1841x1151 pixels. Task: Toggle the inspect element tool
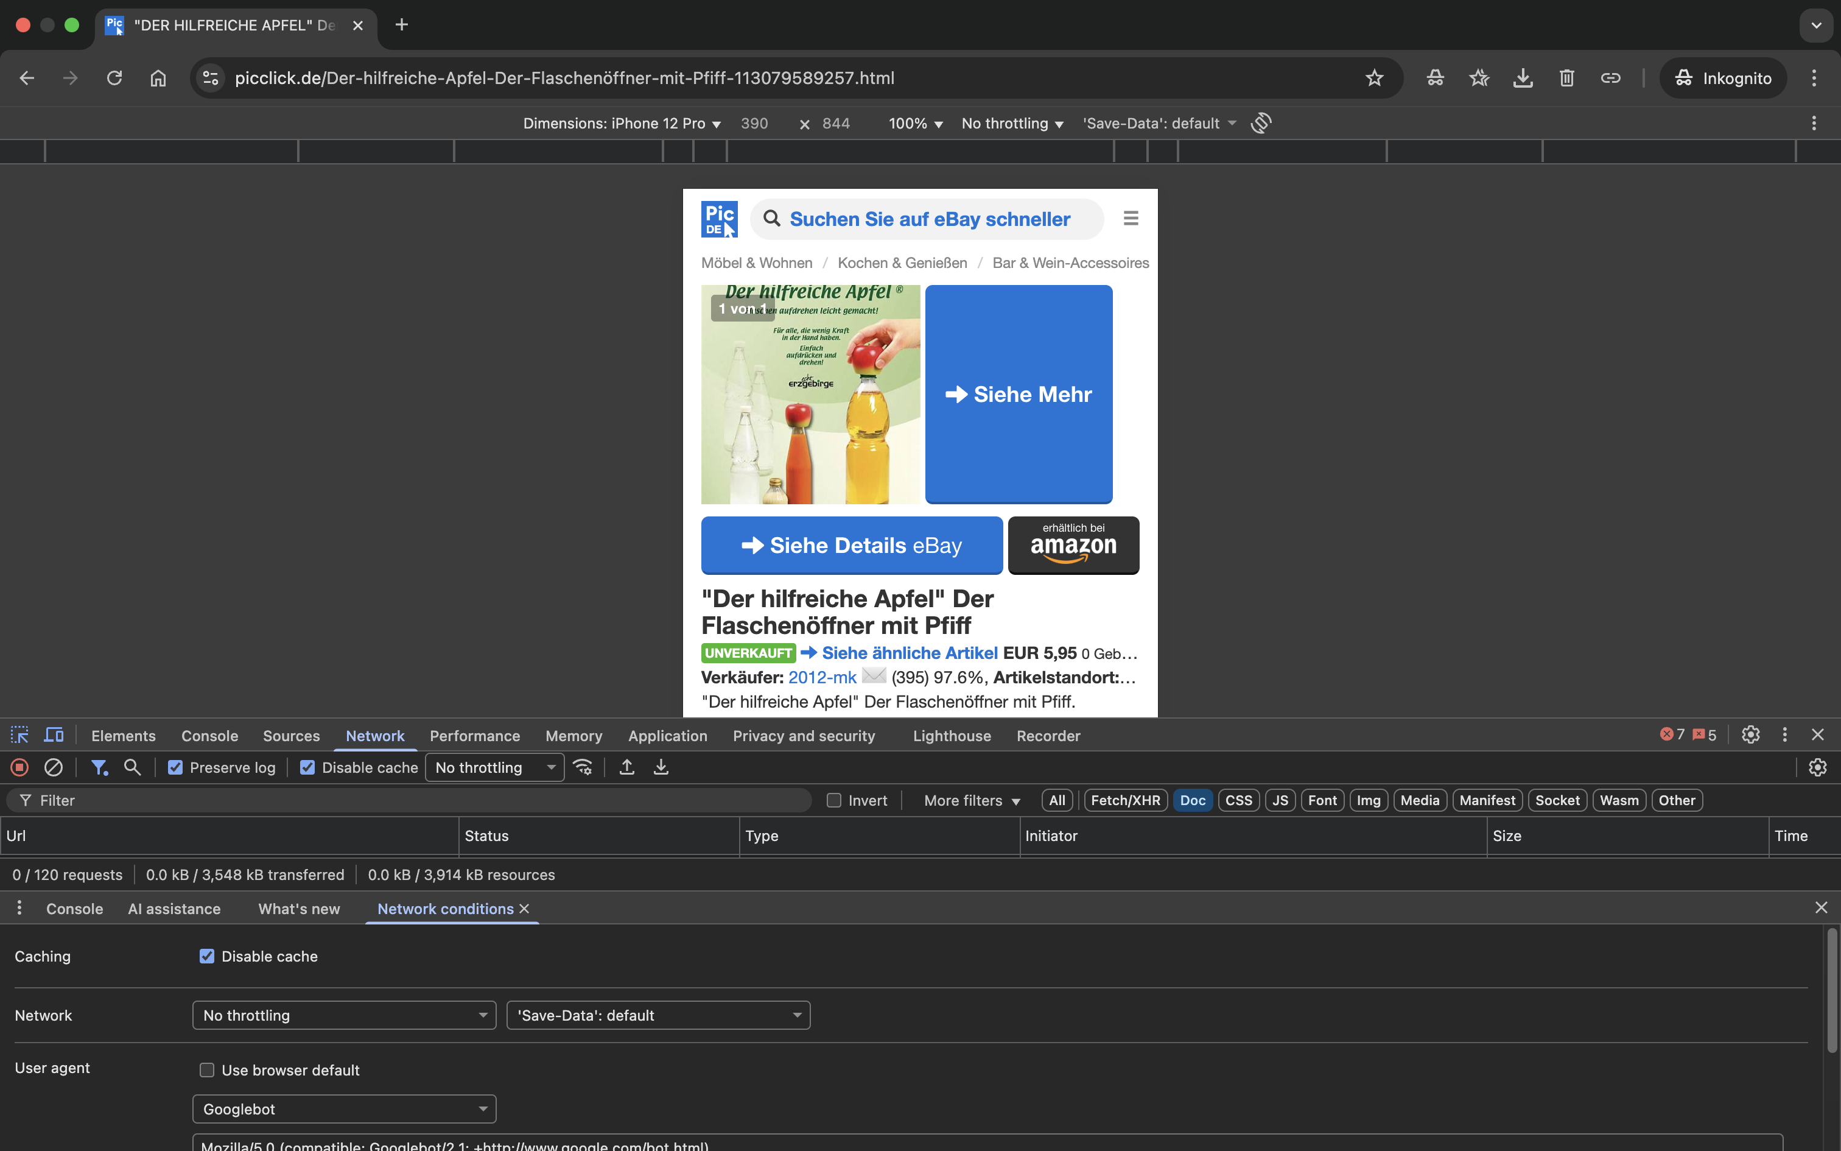(19, 734)
